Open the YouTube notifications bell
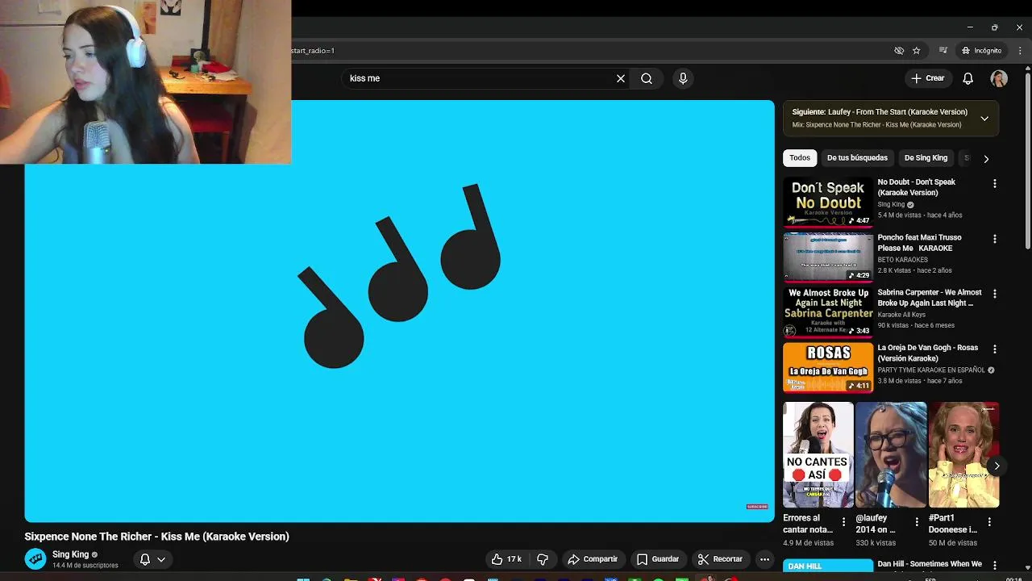This screenshot has height=581, width=1032. pos(968,78)
